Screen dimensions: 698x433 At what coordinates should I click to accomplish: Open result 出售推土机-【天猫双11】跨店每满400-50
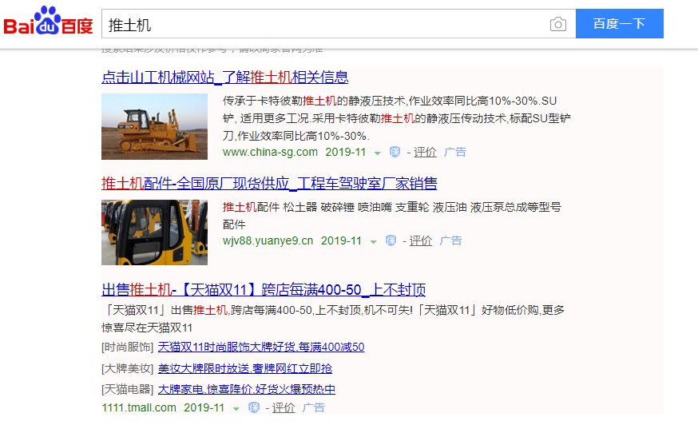click(x=264, y=290)
